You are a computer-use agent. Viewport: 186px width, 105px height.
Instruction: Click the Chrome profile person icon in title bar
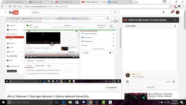click(164, 1)
